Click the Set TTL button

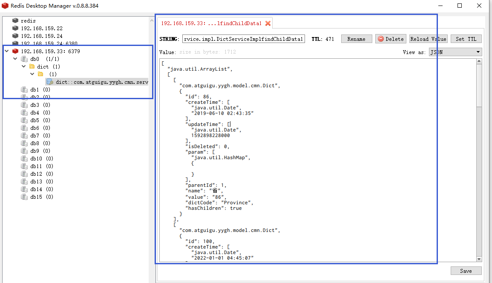coord(466,39)
